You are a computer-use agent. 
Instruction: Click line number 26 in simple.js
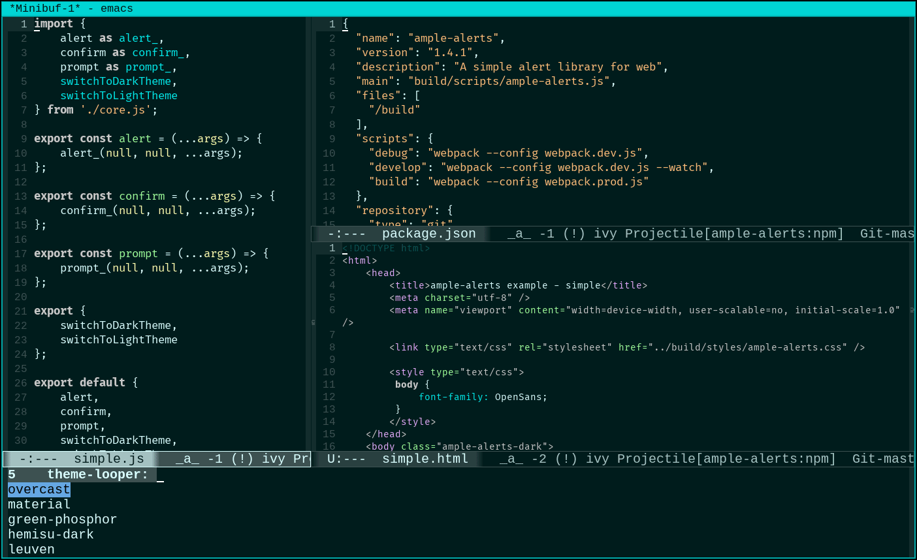(21, 383)
